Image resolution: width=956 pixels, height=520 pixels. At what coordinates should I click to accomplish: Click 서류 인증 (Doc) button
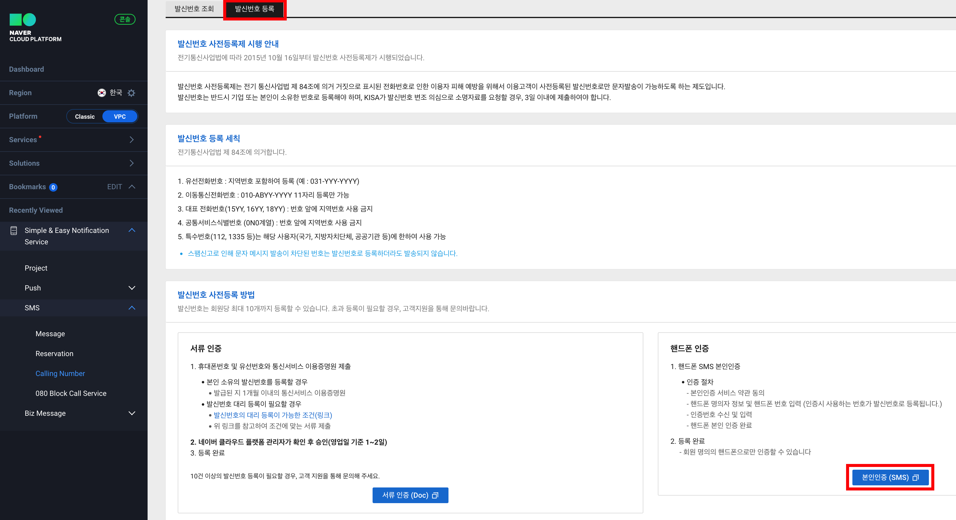[410, 495]
